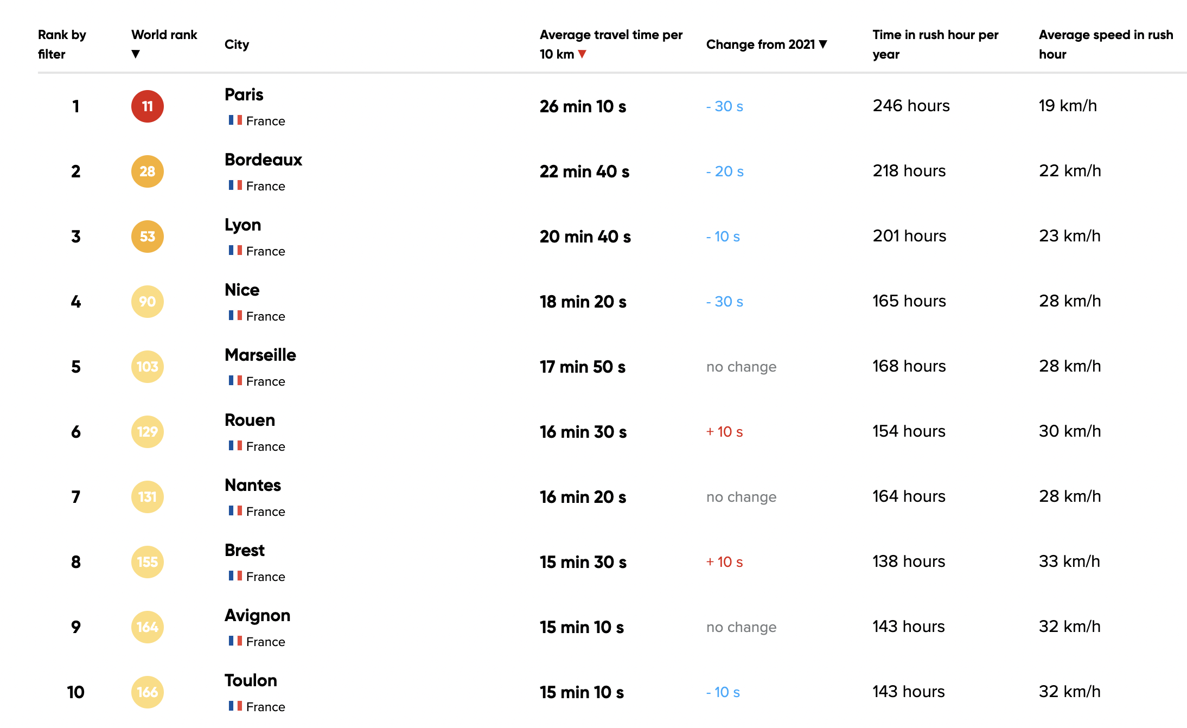Click Marseille world rank 103 color badge

148,367
